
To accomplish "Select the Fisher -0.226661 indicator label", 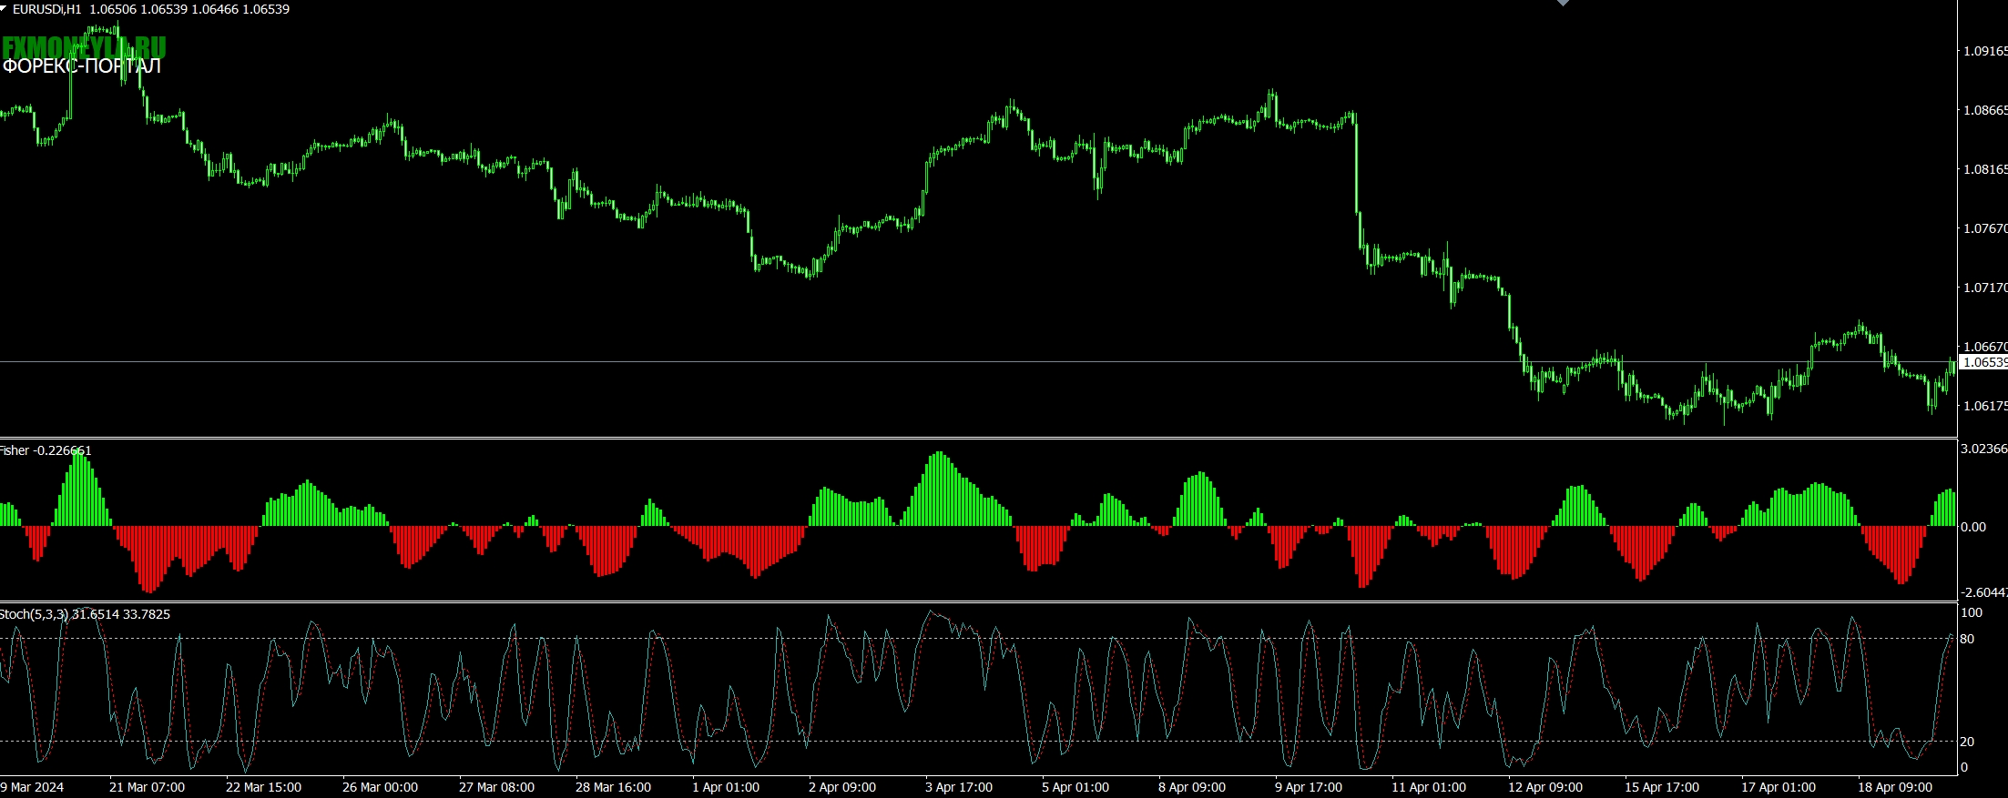I will (x=46, y=450).
